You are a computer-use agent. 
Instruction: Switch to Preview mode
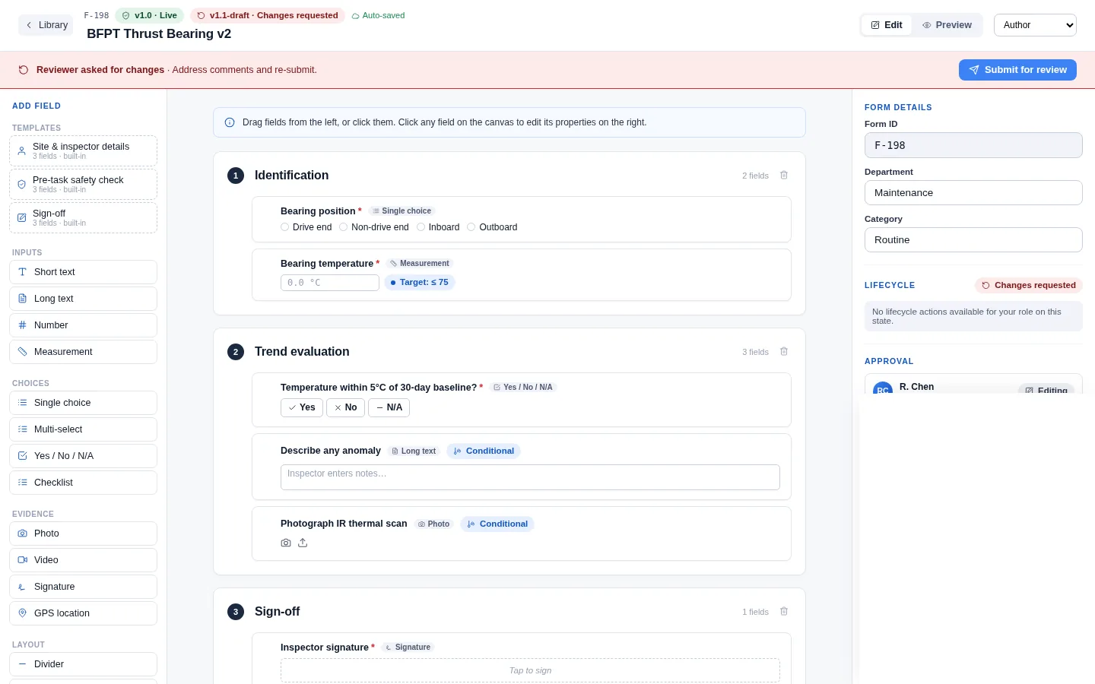[x=947, y=25]
